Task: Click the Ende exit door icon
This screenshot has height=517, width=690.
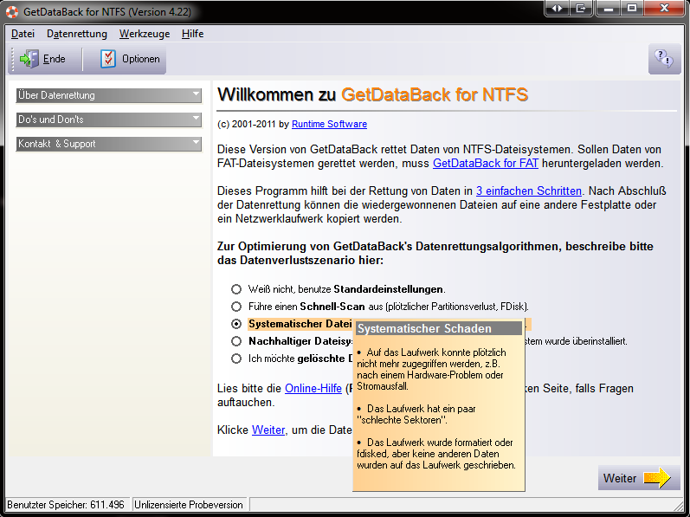Action: pyautogui.click(x=29, y=59)
